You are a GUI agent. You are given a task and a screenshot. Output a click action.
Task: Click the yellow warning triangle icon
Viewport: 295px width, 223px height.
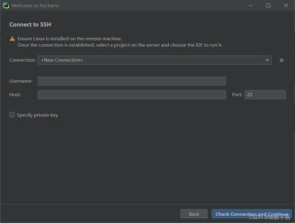point(12,39)
